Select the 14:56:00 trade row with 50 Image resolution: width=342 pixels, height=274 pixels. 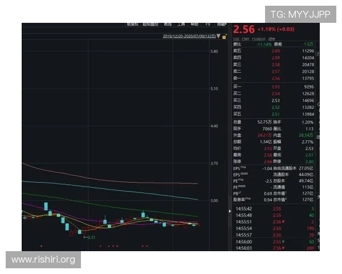tap(274, 242)
